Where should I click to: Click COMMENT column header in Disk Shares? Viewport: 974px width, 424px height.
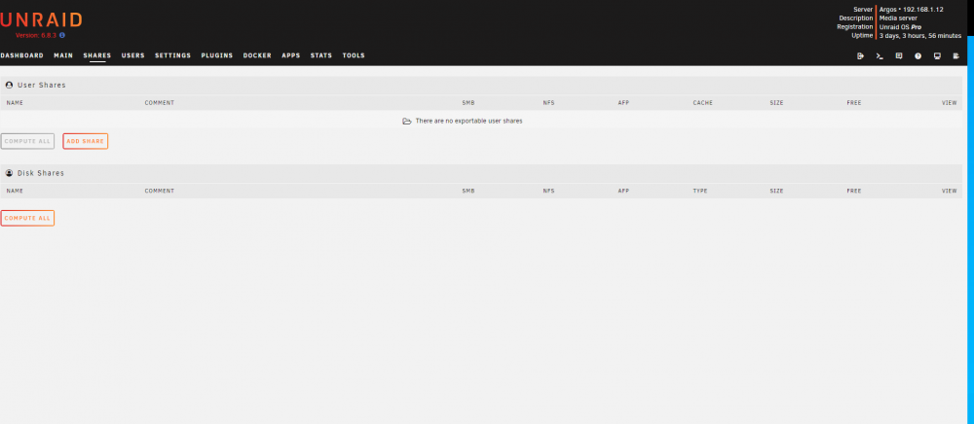pyautogui.click(x=160, y=191)
